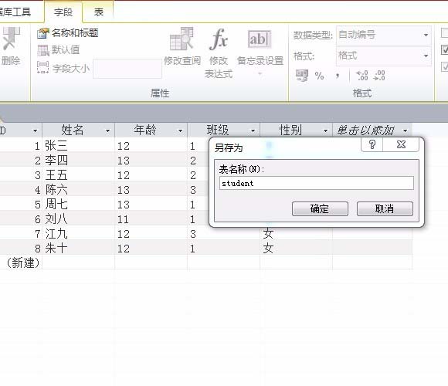
Task: Apply currency format icon
Action: [x=302, y=76]
